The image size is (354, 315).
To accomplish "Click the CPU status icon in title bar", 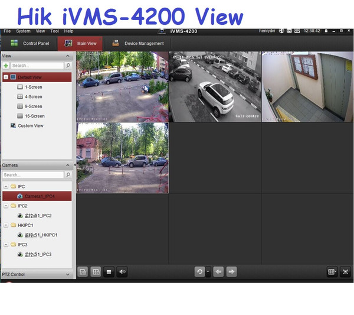I will click(x=289, y=31).
